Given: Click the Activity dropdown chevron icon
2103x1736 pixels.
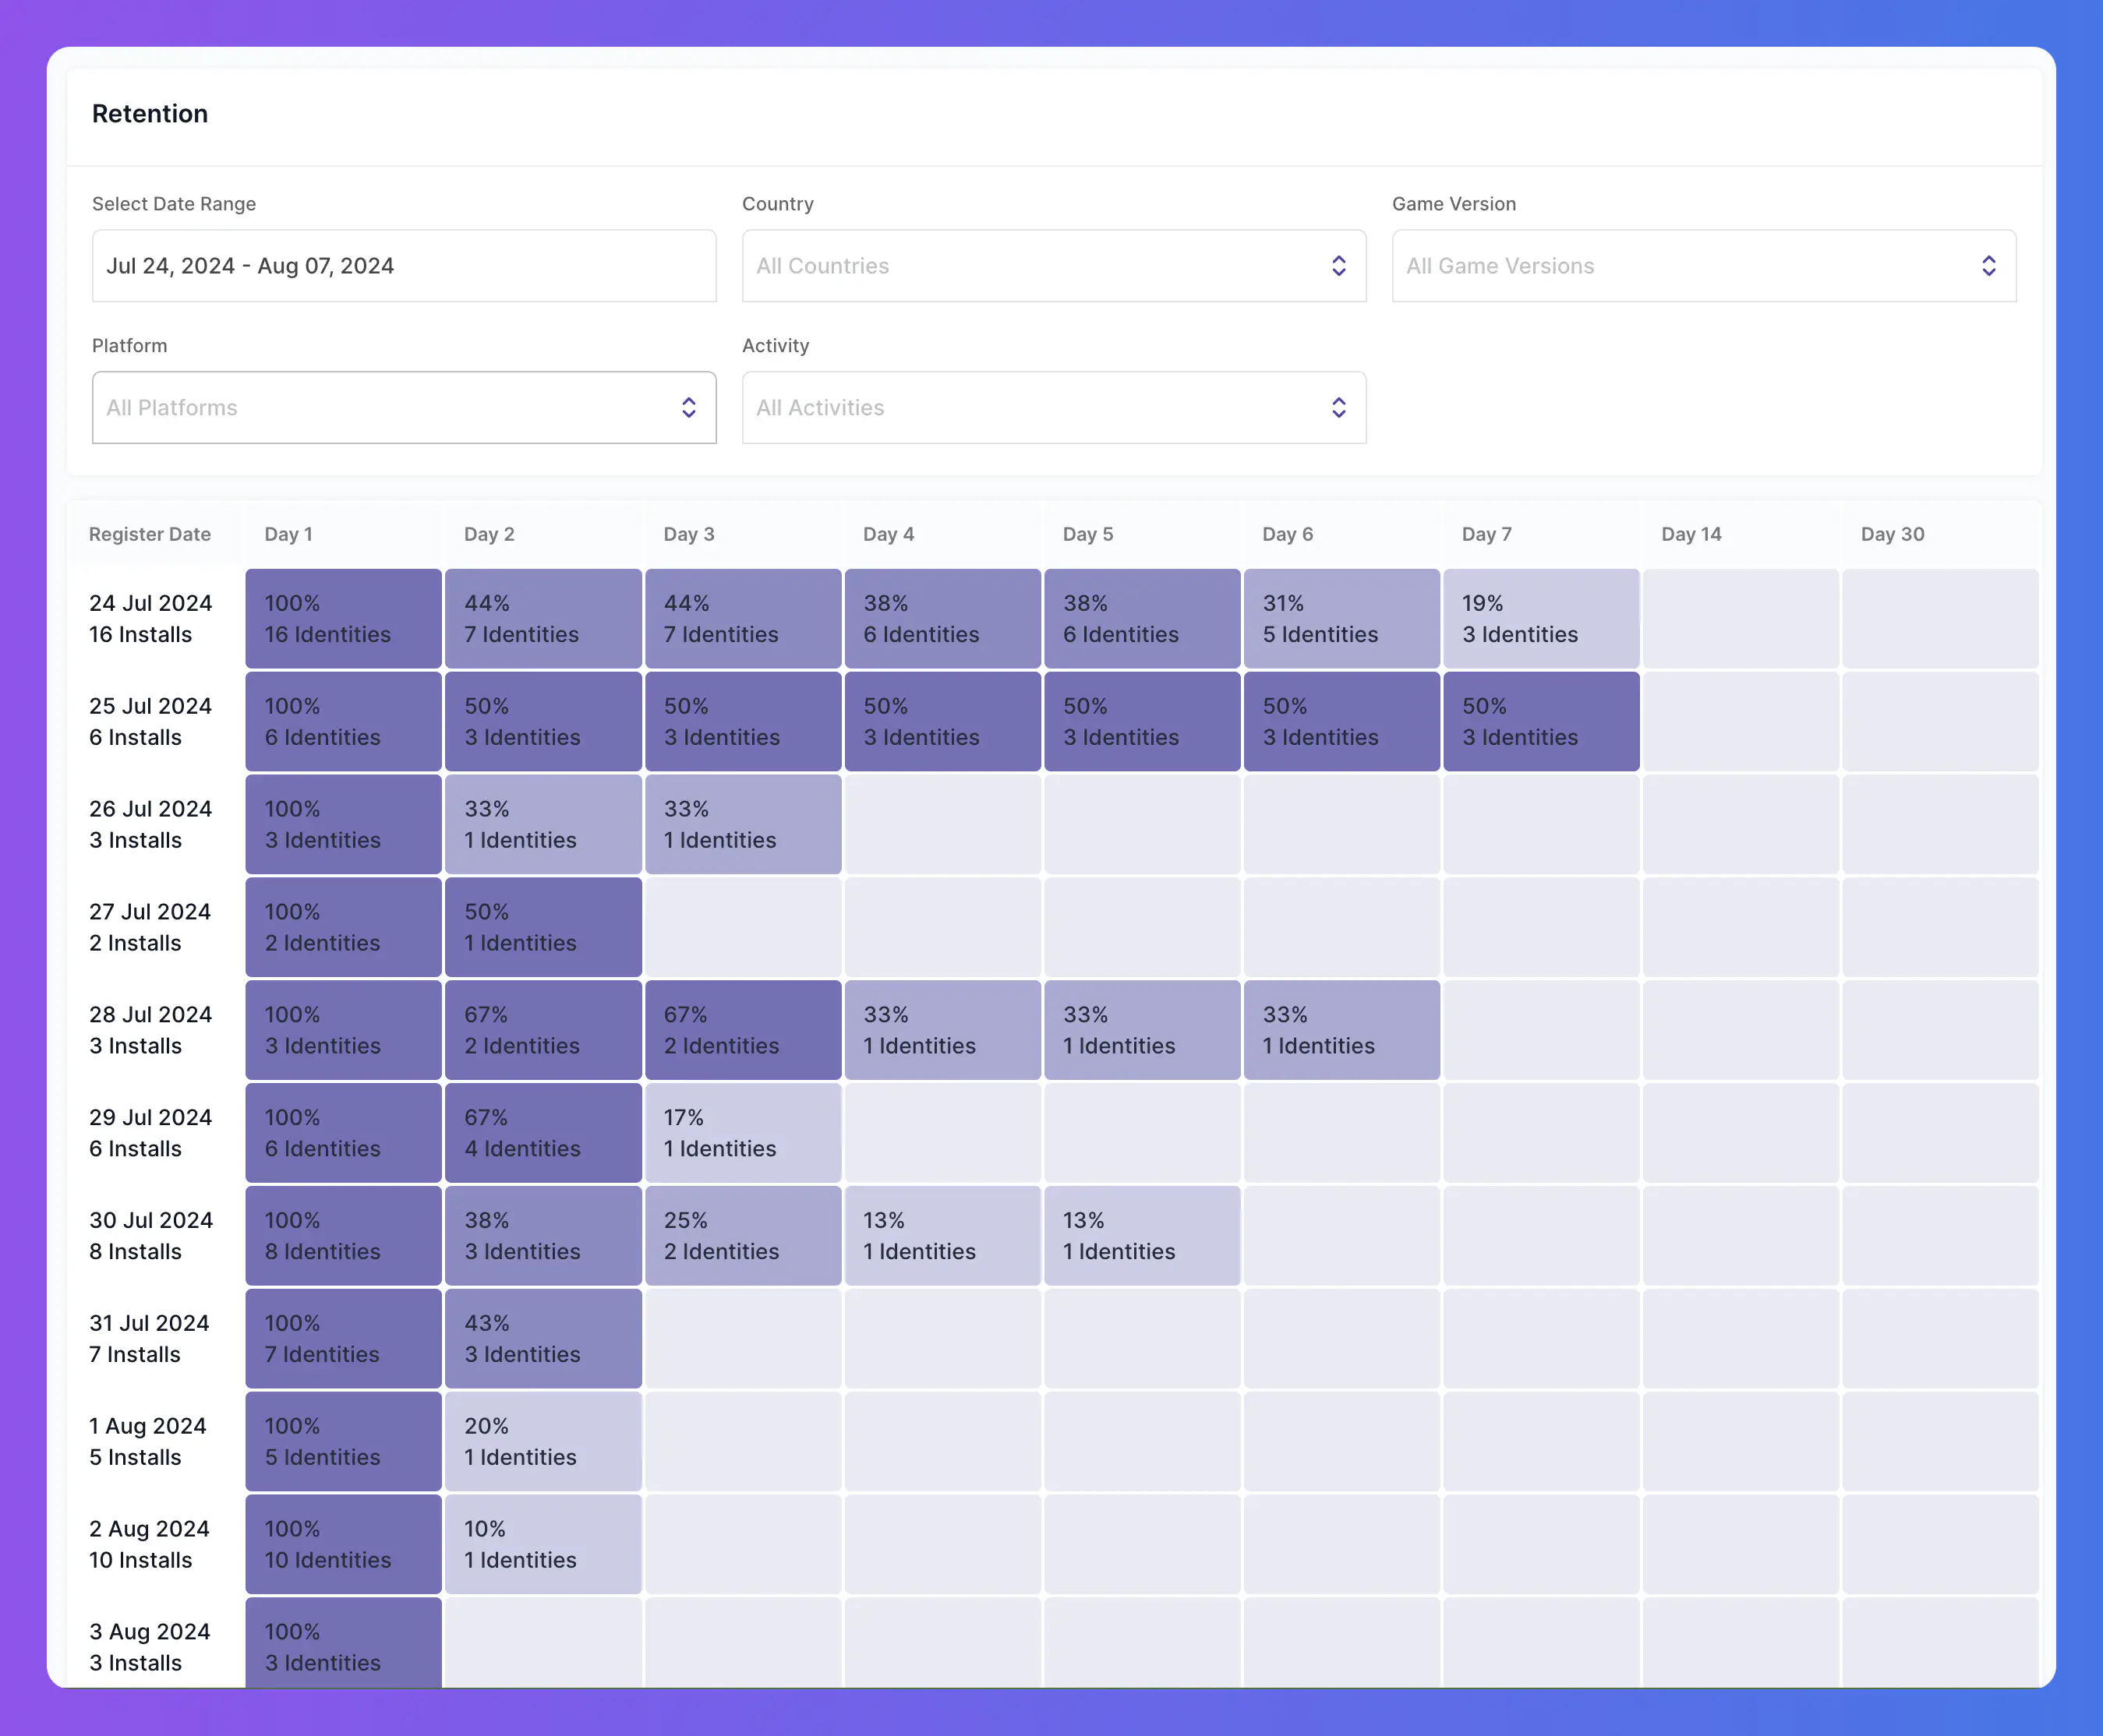Looking at the screenshot, I should tap(1338, 408).
